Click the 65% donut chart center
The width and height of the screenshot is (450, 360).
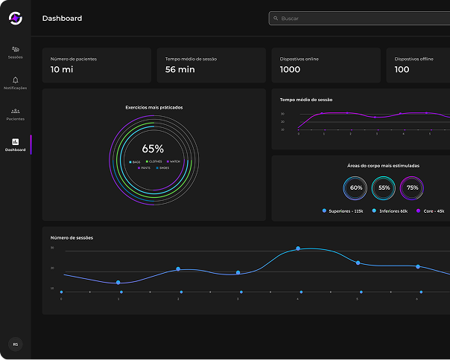pyautogui.click(x=153, y=149)
